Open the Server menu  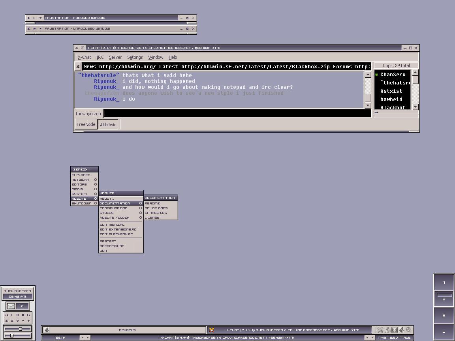115,57
